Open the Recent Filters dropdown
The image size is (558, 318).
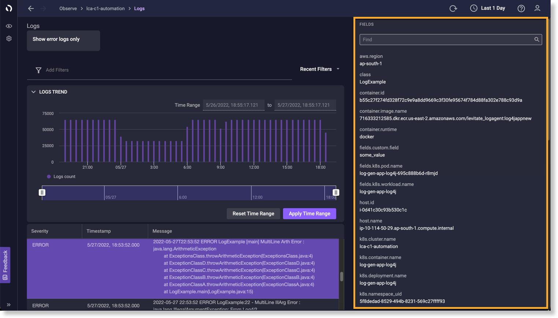point(320,69)
